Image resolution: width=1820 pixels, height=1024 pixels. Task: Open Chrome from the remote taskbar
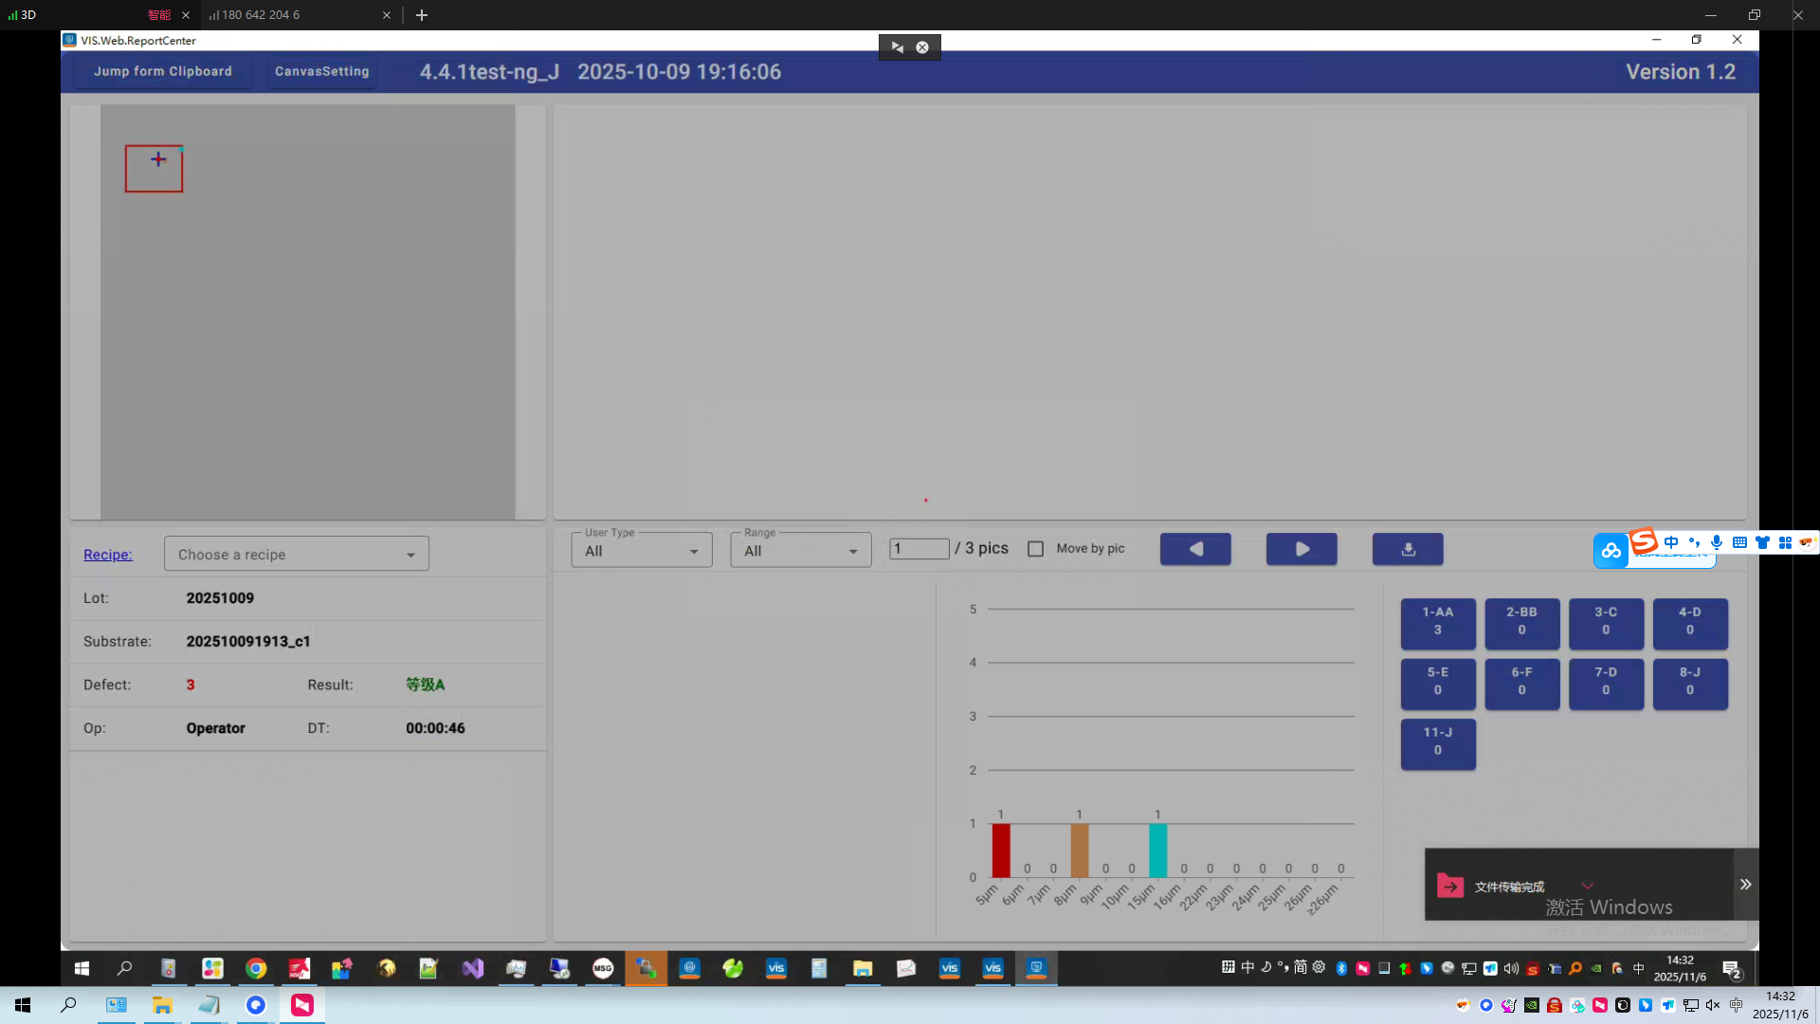pyautogui.click(x=256, y=968)
